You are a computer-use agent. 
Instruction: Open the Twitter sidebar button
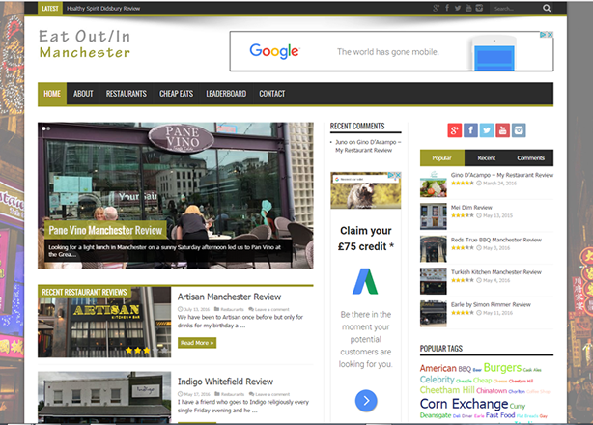coord(487,130)
